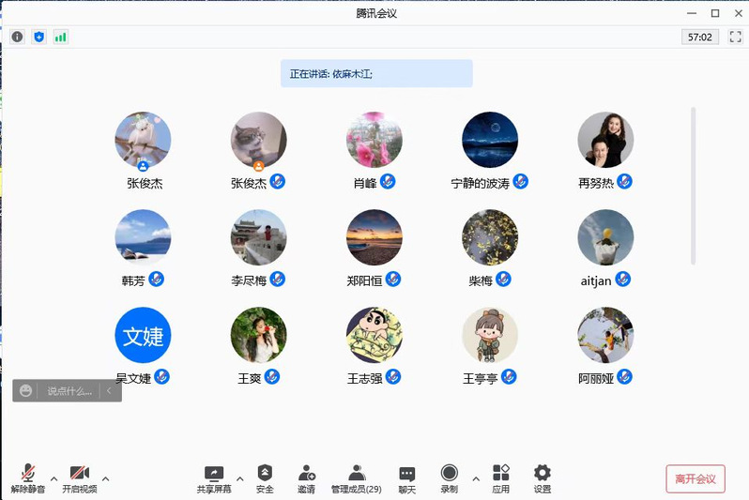Click the blue security shield icon
This screenshot has height=500, width=749.
39,37
